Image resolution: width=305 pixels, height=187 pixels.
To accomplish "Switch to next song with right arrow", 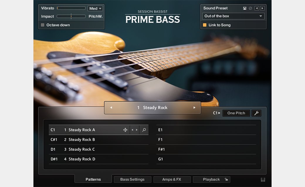I will [x=194, y=108].
